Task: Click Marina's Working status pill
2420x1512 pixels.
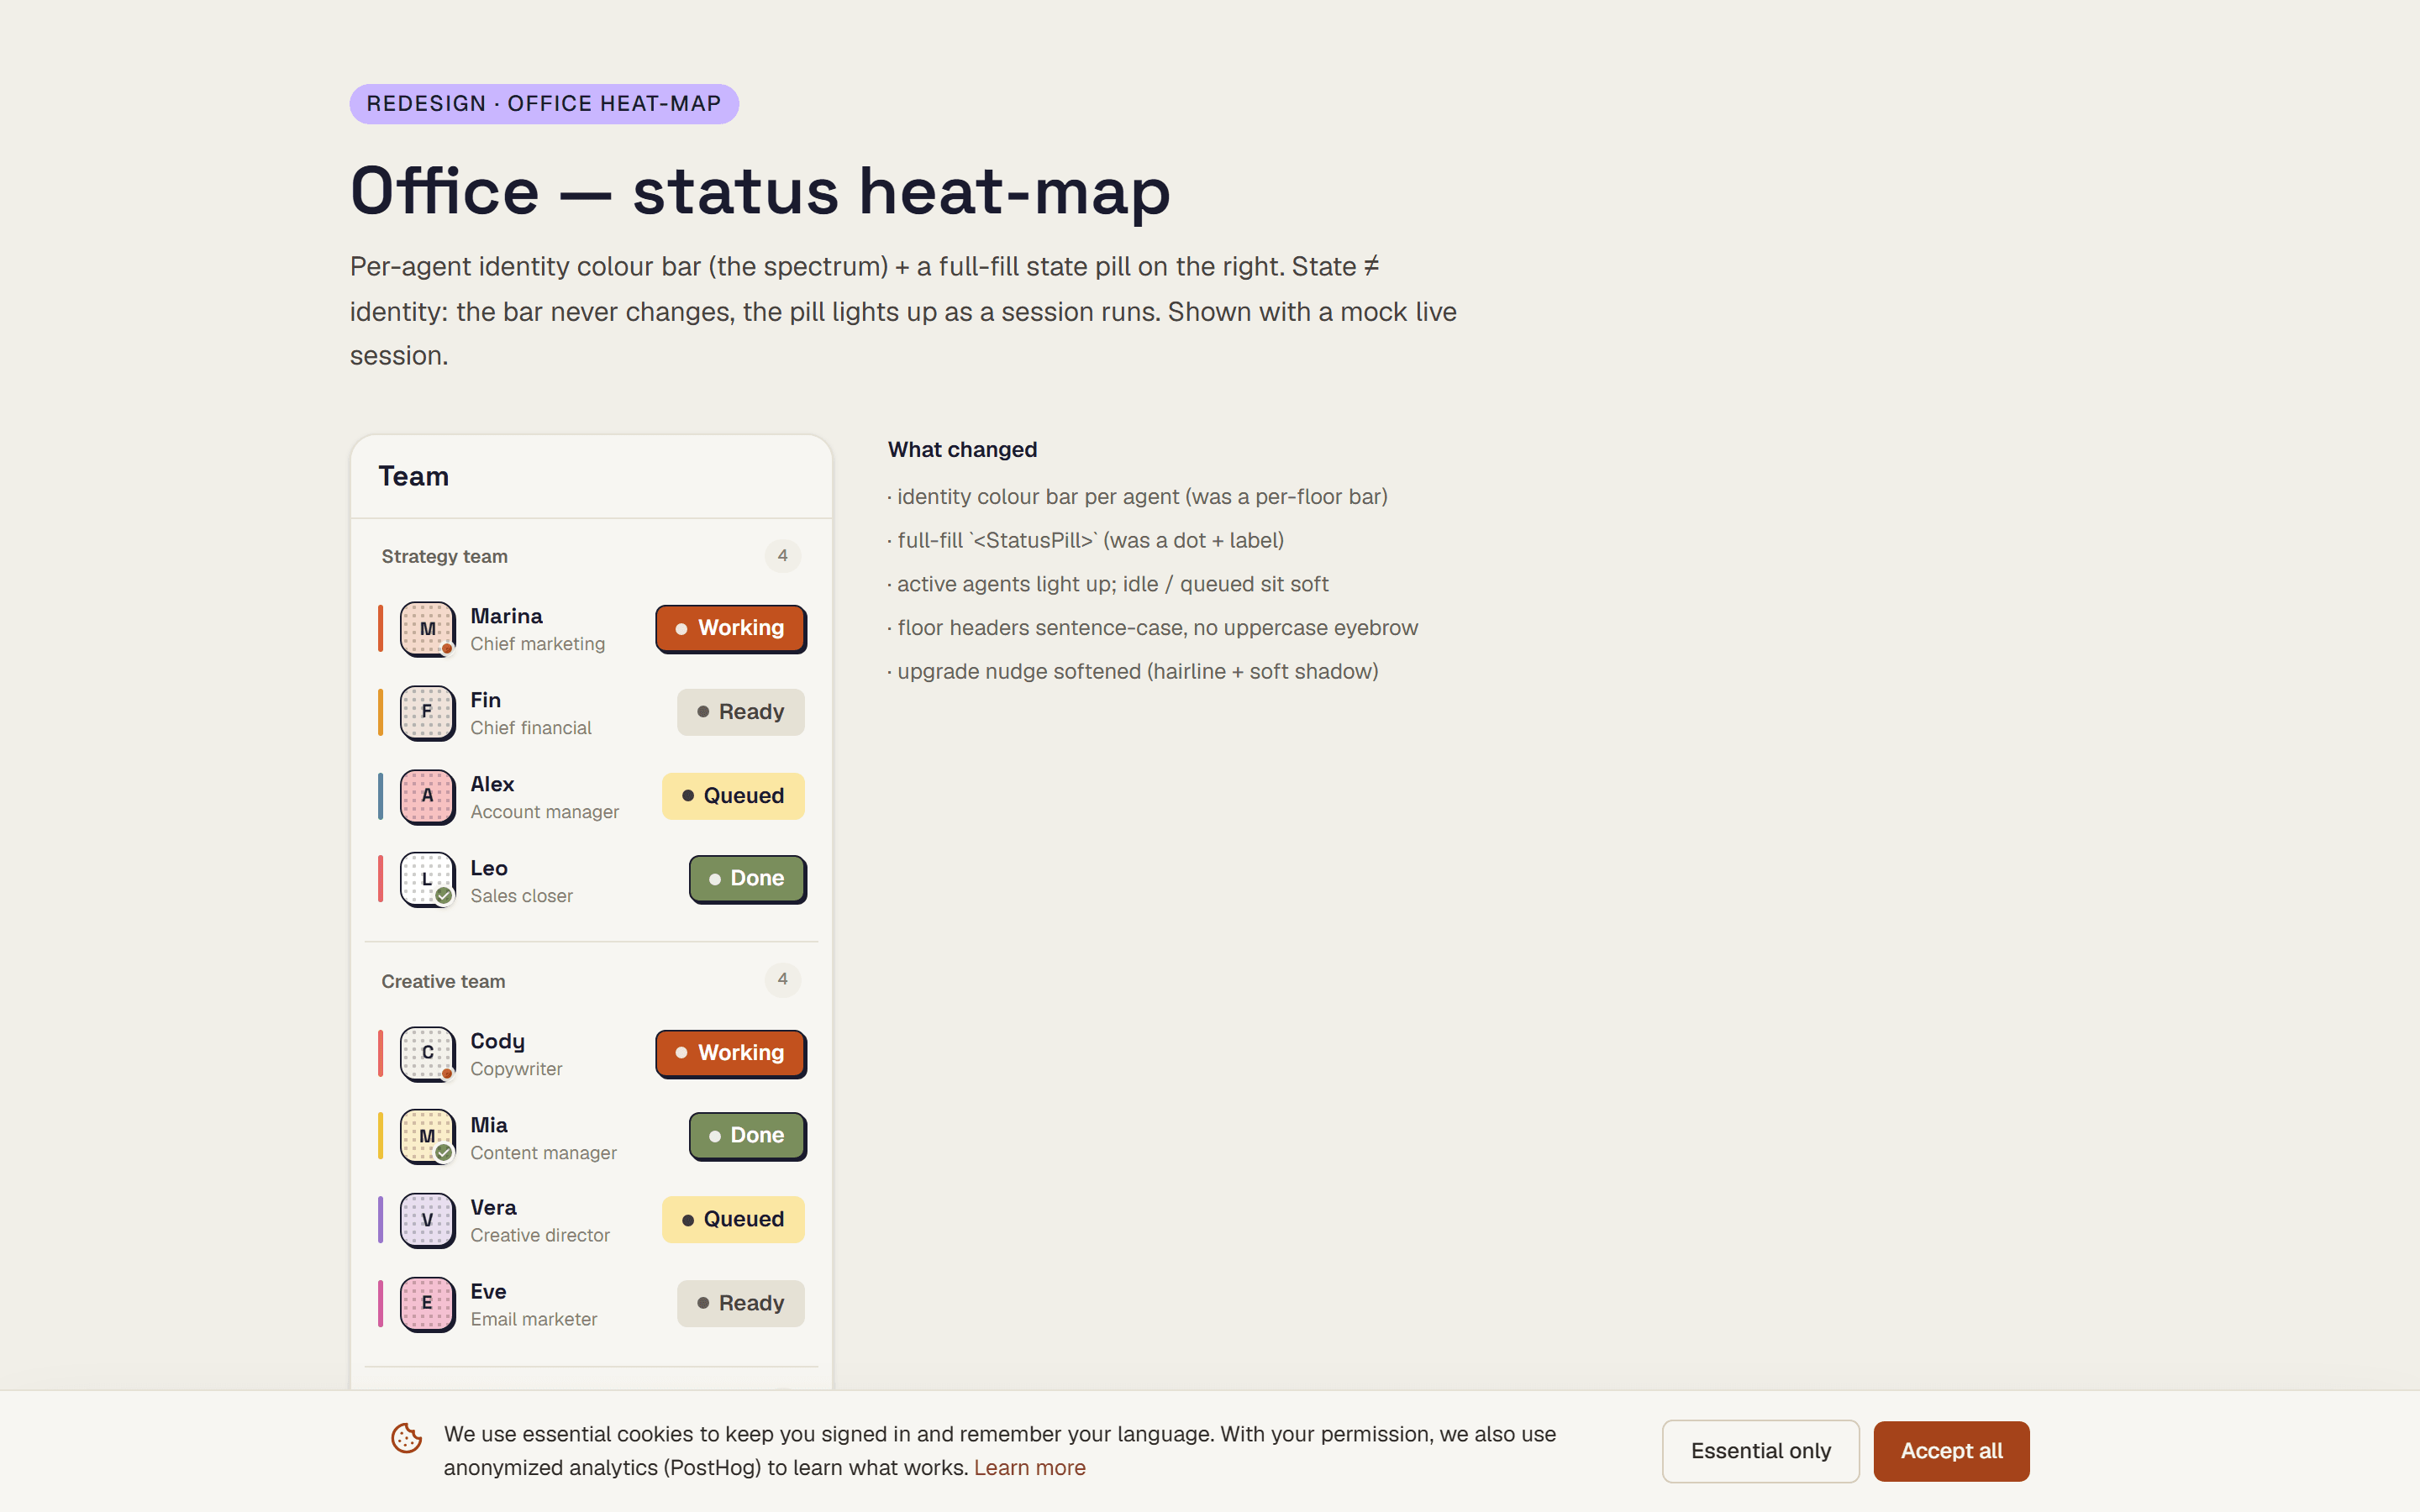Action: coord(731,629)
